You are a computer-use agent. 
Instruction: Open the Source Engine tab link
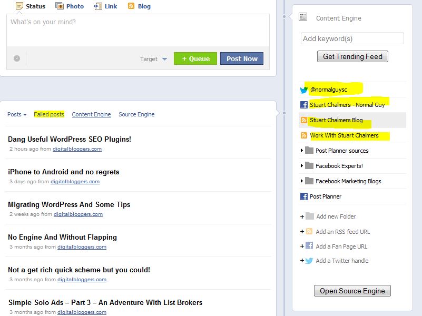(136, 114)
